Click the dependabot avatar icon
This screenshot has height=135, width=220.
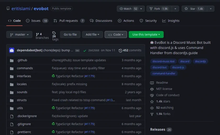coord(12,50)
